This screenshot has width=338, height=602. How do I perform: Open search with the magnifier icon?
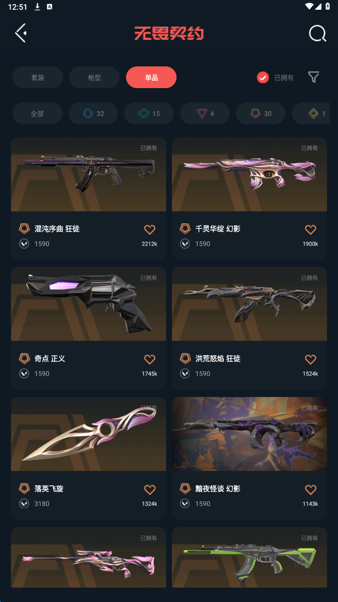point(317,33)
